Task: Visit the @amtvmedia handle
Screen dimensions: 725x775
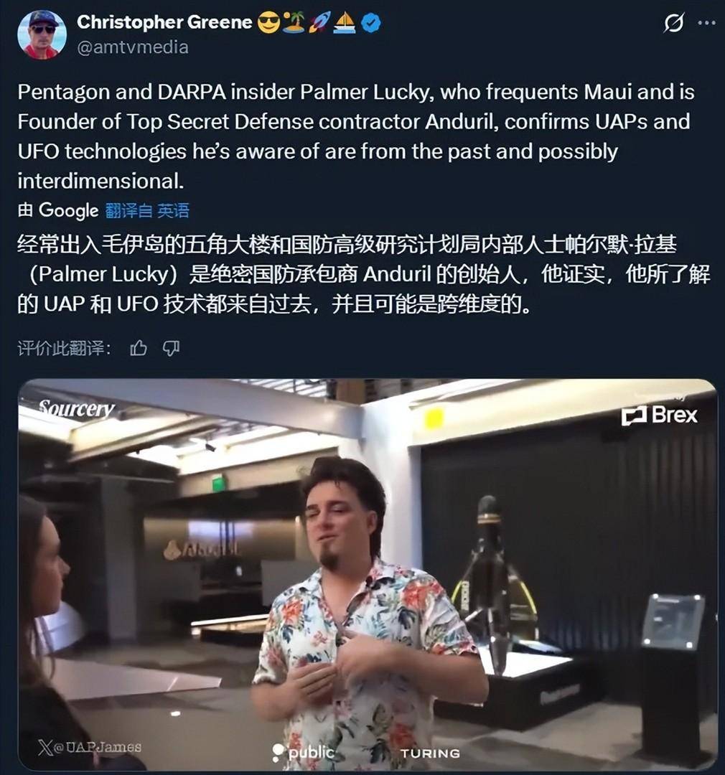Action: click(133, 47)
